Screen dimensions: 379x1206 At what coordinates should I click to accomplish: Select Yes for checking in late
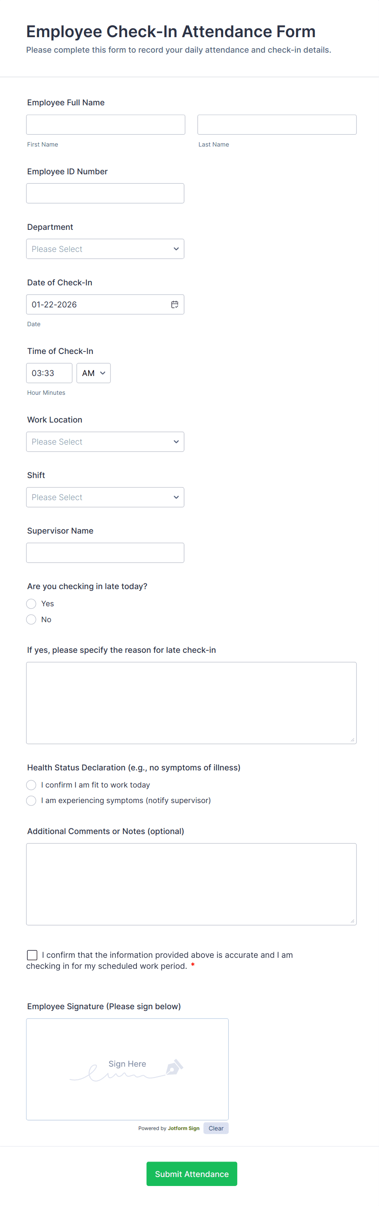tap(31, 603)
